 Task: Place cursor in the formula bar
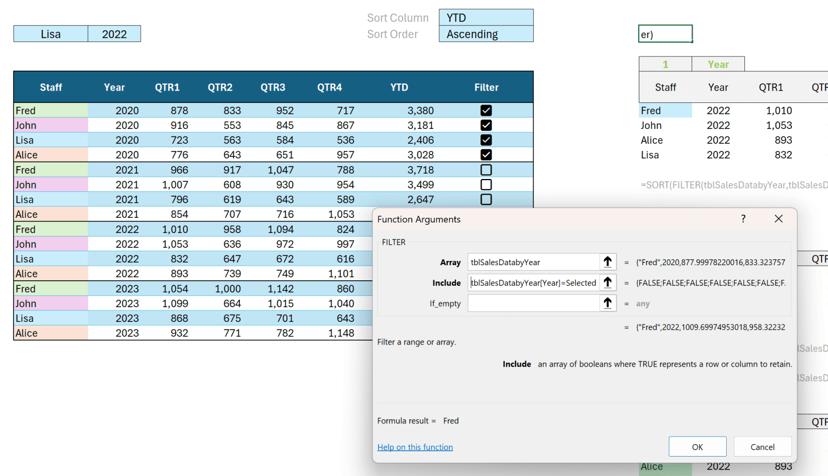pos(665,33)
